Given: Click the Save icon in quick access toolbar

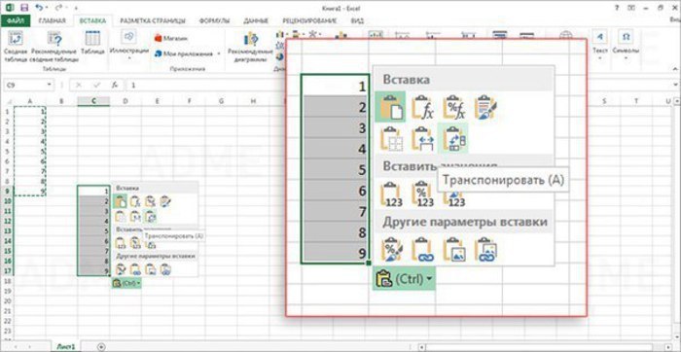Looking at the screenshot, I should pyautogui.click(x=23, y=8).
